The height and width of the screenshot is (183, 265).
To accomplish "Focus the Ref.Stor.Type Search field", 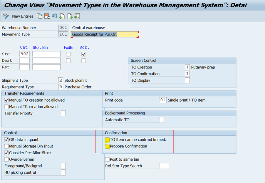I will (164, 166).
